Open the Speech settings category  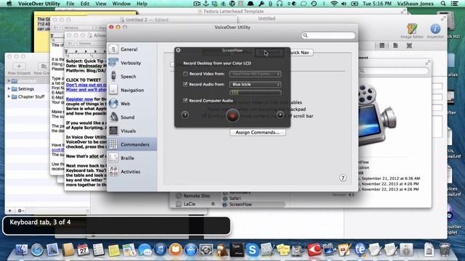132,76
